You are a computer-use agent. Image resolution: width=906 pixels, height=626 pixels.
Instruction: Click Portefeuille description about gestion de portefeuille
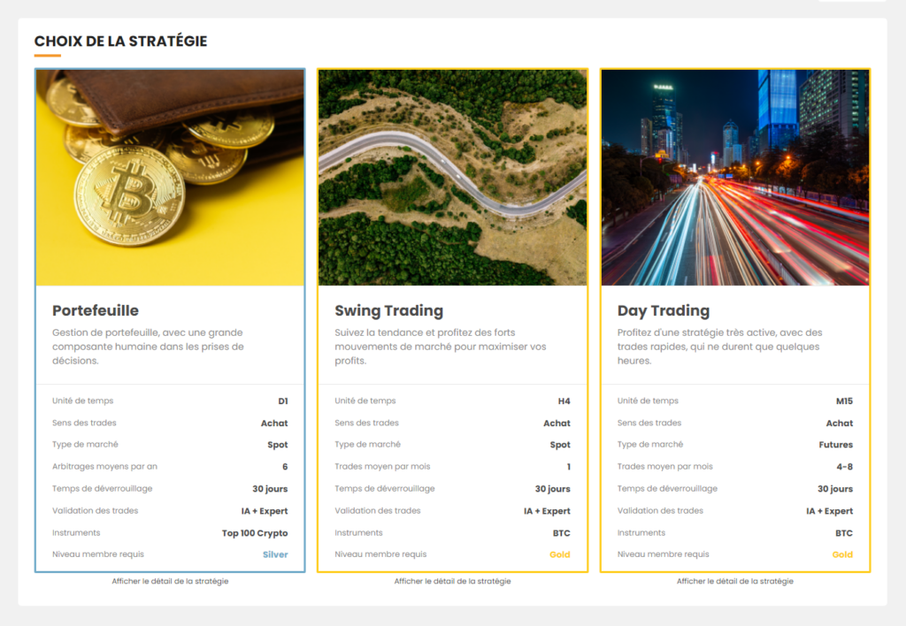pyautogui.click(x=148, y=347)
